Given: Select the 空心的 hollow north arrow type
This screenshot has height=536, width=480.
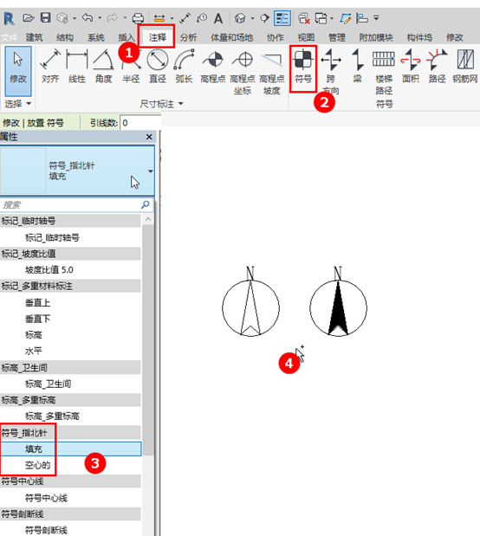Looking at the screenshot, I should click(x=70, y=465).
